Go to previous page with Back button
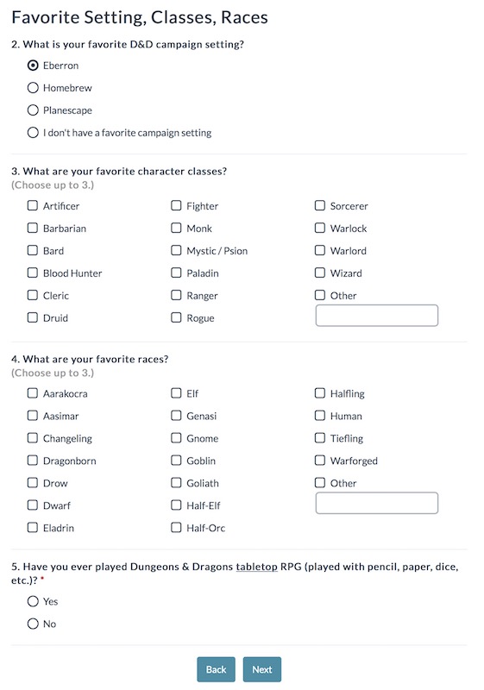 pyautogui.click(x=216, y=669)
